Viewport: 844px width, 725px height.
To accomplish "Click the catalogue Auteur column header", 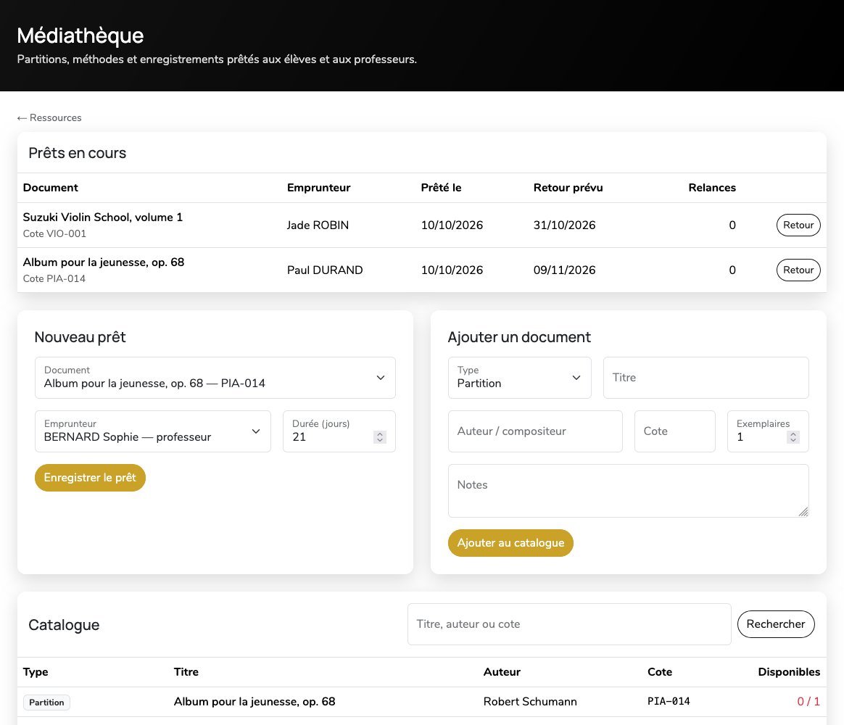I will point(502,672).
